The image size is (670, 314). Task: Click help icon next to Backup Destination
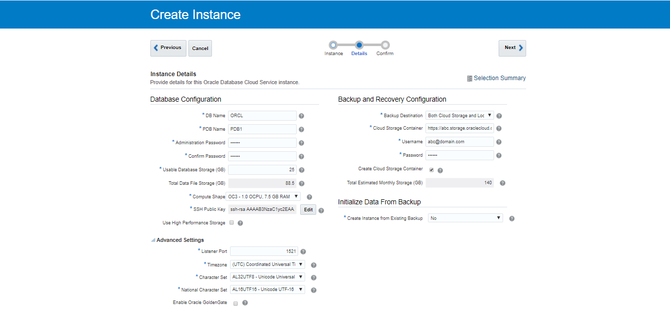click(x=499, y=116)
